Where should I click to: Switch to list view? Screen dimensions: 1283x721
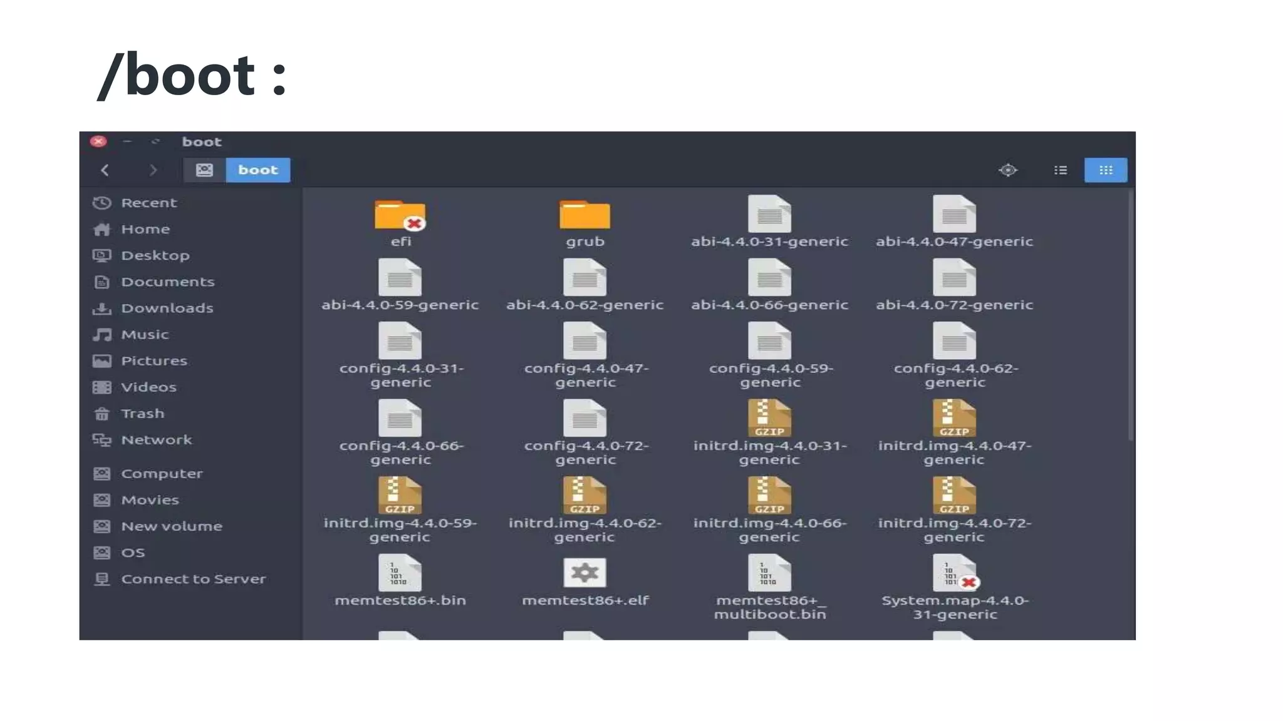click(1060, 170)
